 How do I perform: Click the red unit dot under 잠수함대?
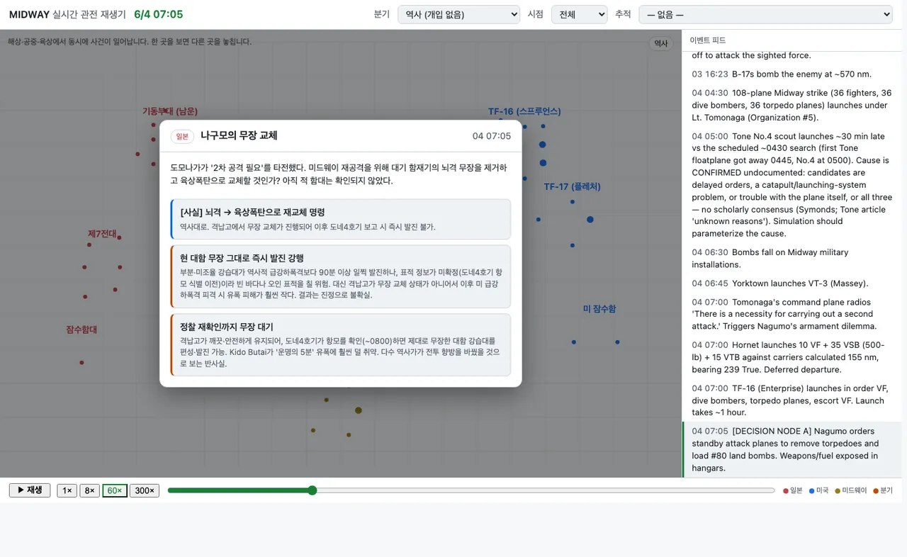point(81,362)
